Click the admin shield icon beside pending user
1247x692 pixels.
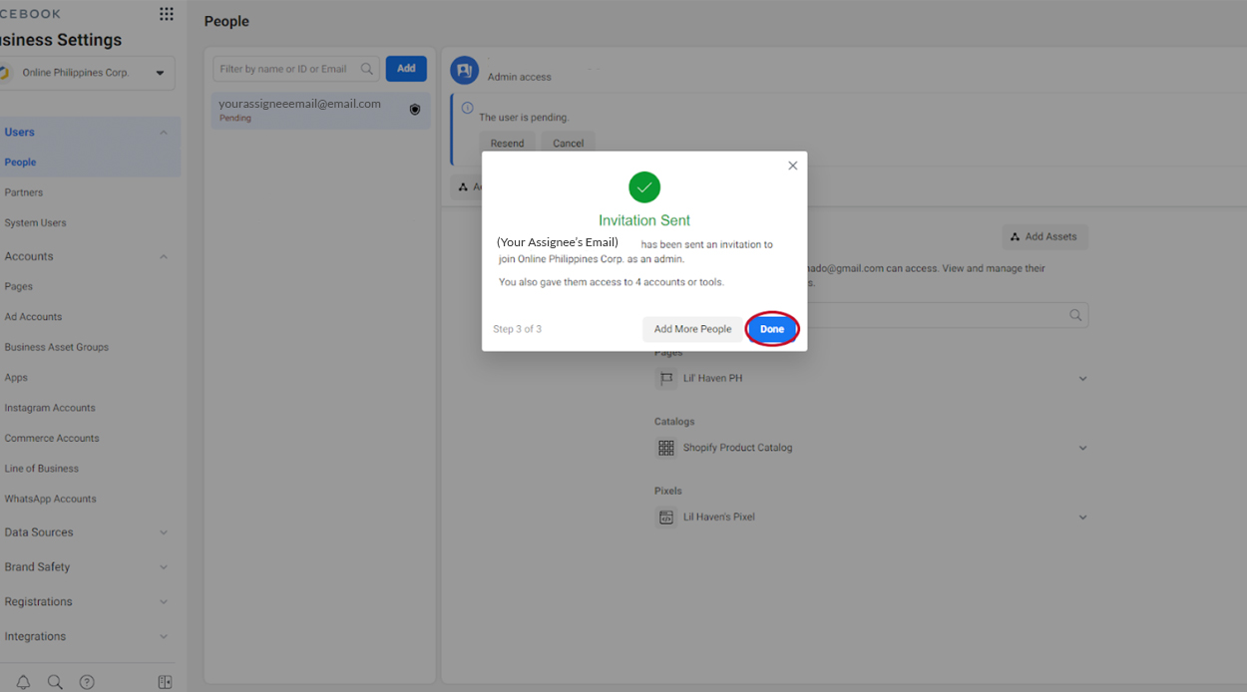(415, 110)
